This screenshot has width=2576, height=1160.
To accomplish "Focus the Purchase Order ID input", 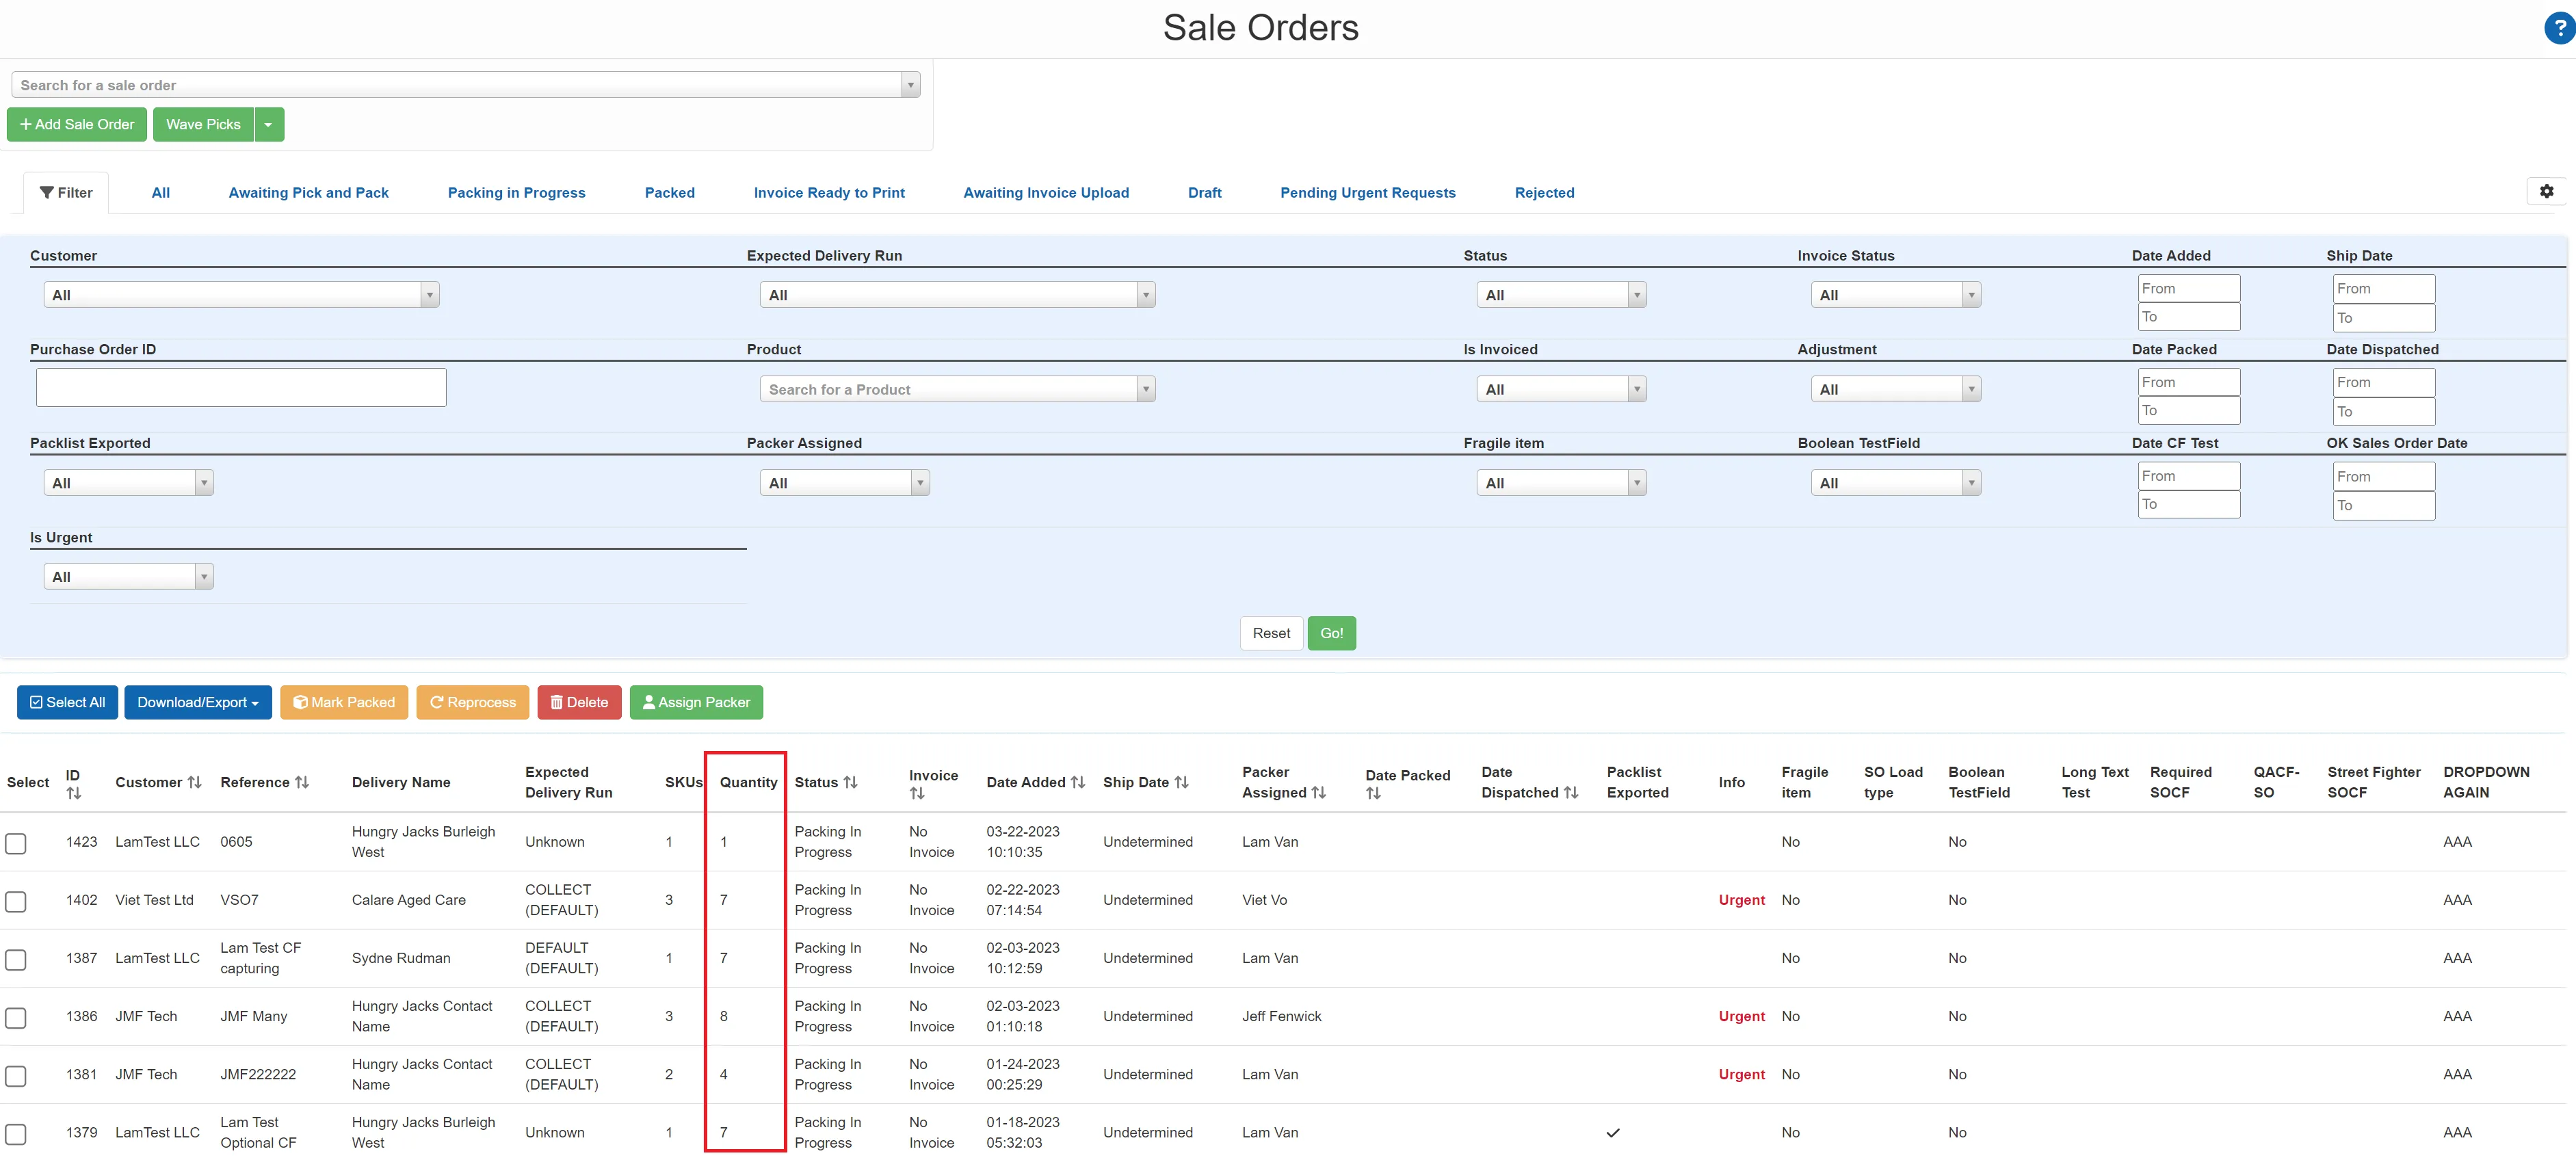I will 241,388.
